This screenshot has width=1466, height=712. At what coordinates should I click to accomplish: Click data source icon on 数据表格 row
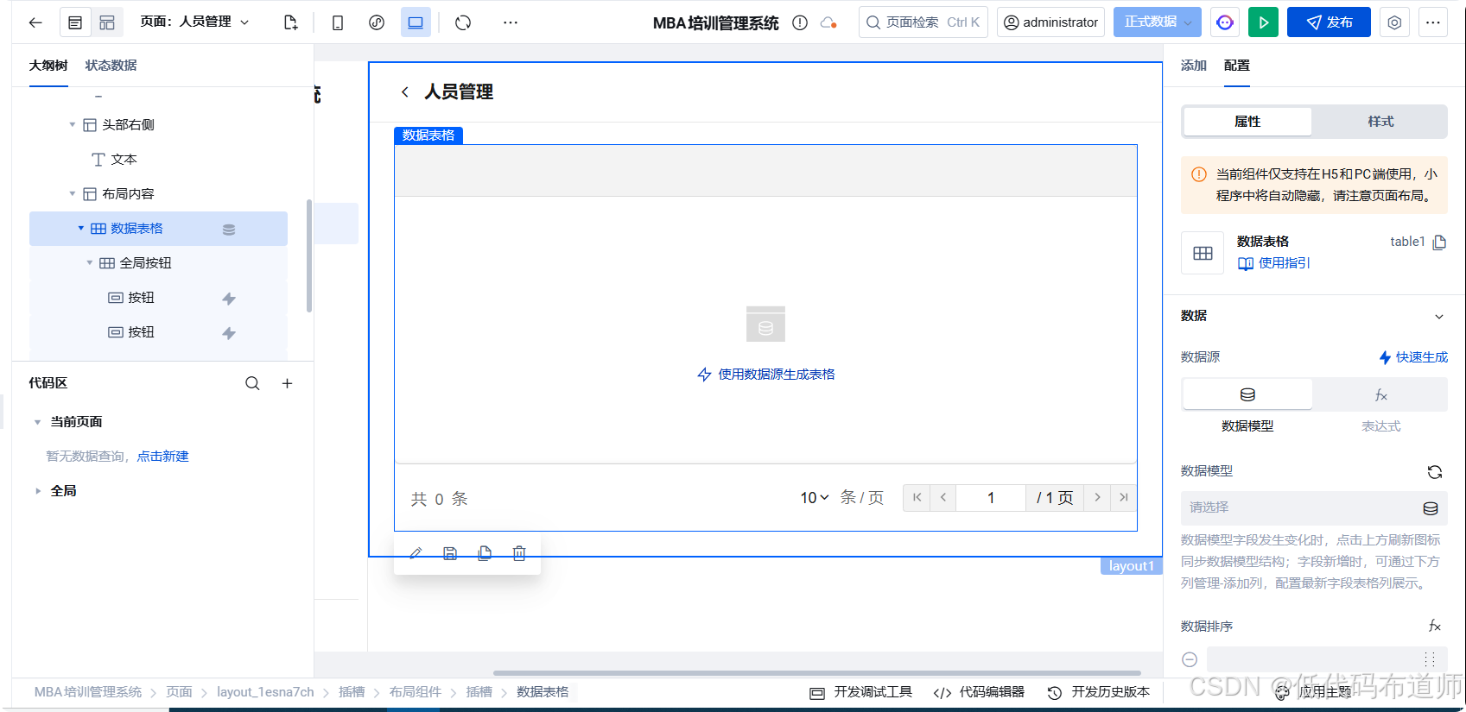pos(229,230)
